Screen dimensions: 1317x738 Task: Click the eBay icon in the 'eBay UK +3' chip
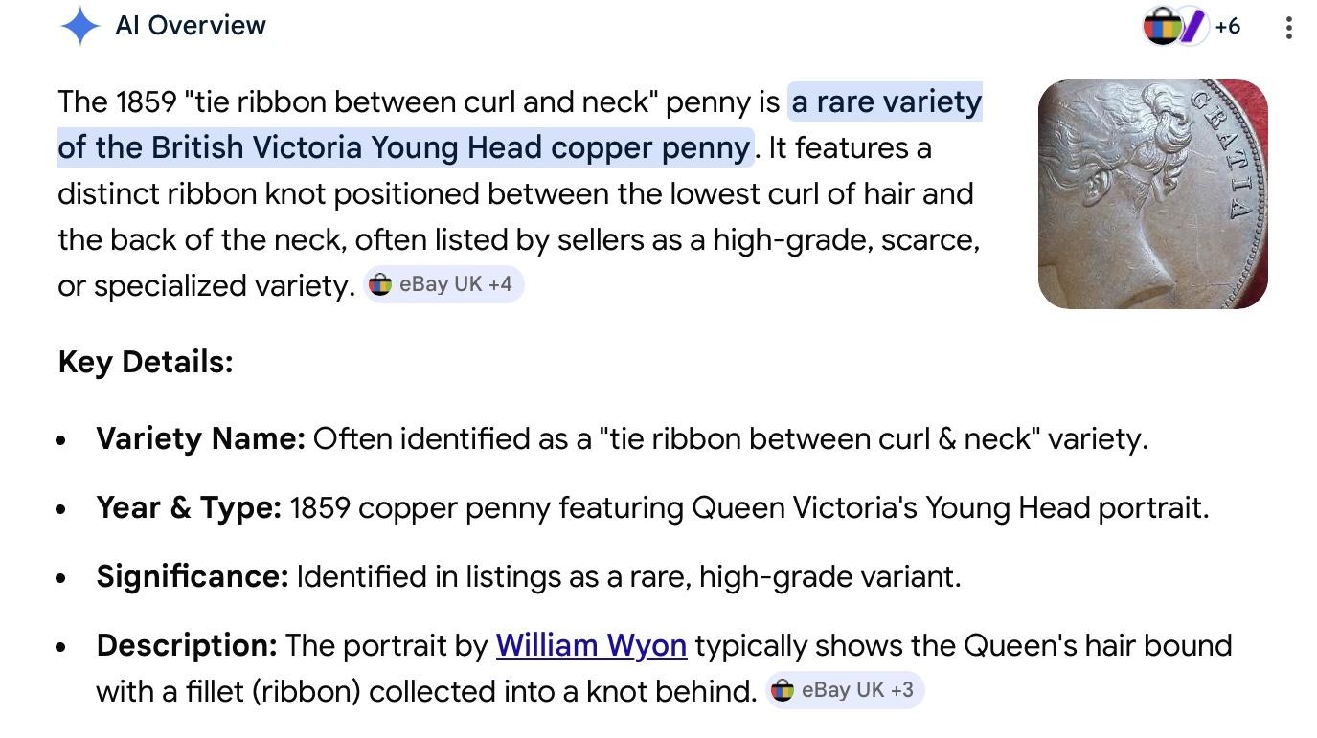click(783, 690)
